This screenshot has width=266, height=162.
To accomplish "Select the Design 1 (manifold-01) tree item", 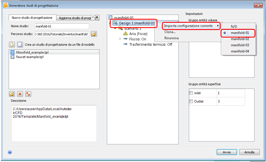I will tap(134, 23).
